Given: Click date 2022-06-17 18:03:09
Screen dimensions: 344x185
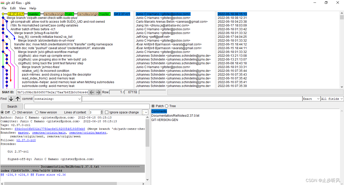Looking at the screenshot, I should (x=232, y=25).
